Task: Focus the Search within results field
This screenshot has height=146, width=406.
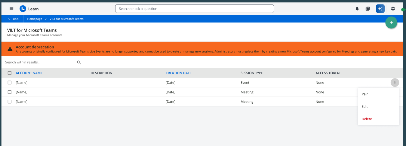Action: (x=39, y=62)
